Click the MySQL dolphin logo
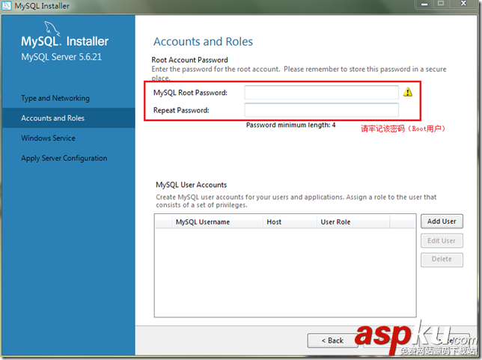Image resolution: width=482 pixels, height=360 pixels. point(52,28)
